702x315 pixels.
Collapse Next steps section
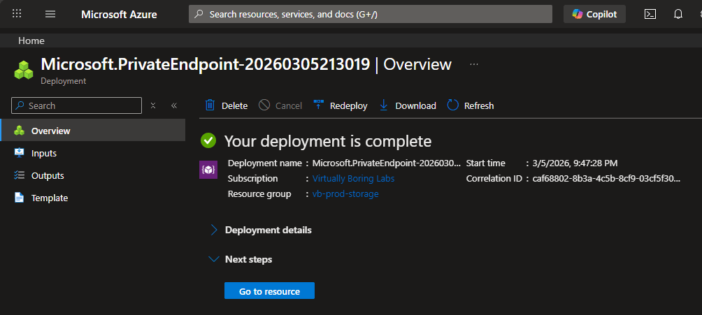pyautogui.click(x=241, y=260)
